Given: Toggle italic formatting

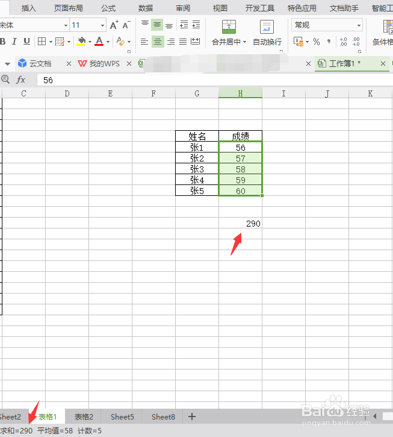Looking at the screenshot, I should [x=14, y=42].
